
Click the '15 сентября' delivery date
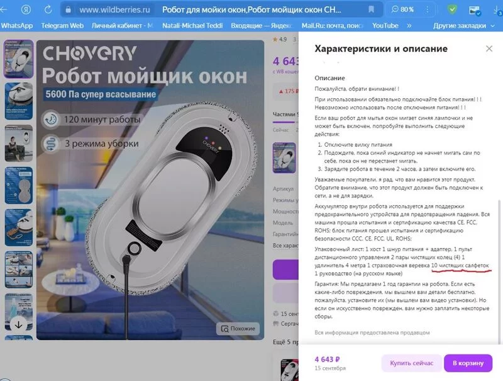pos(330,368)
